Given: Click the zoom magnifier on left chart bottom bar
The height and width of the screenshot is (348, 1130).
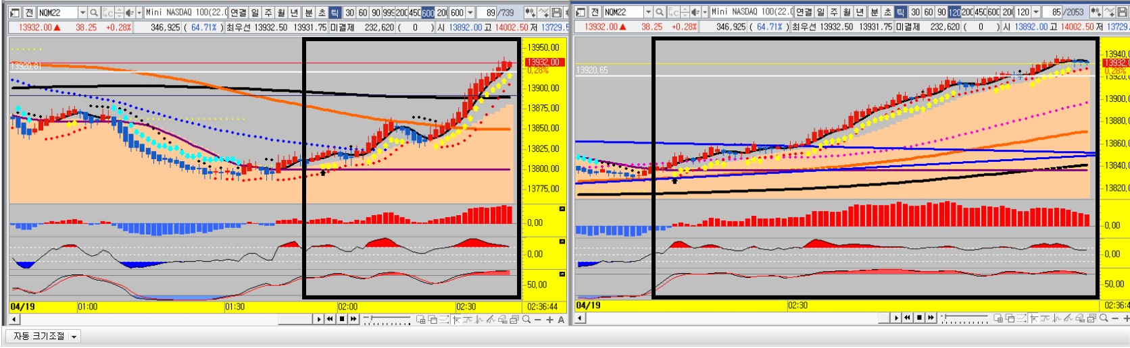Looking at the screenshot, I should [x=526, y=319].
